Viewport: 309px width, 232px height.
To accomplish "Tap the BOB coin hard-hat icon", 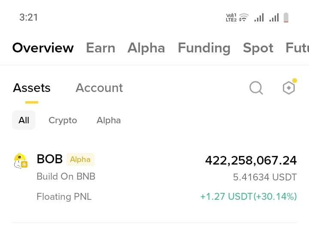I will [21, 161].
